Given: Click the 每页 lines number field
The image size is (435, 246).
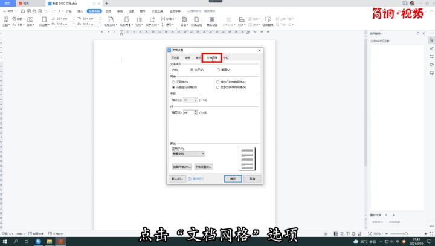Looking at the screenshot, I should 187,112.
